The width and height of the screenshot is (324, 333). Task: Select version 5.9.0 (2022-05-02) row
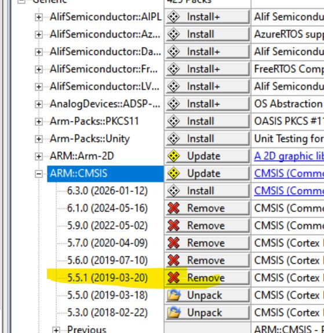click(107, 226)
